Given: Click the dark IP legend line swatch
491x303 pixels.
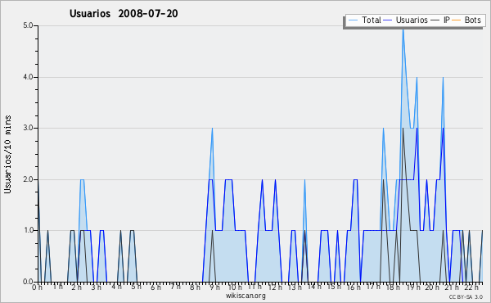Looking at the screenshot, I should tap(435, 20).
